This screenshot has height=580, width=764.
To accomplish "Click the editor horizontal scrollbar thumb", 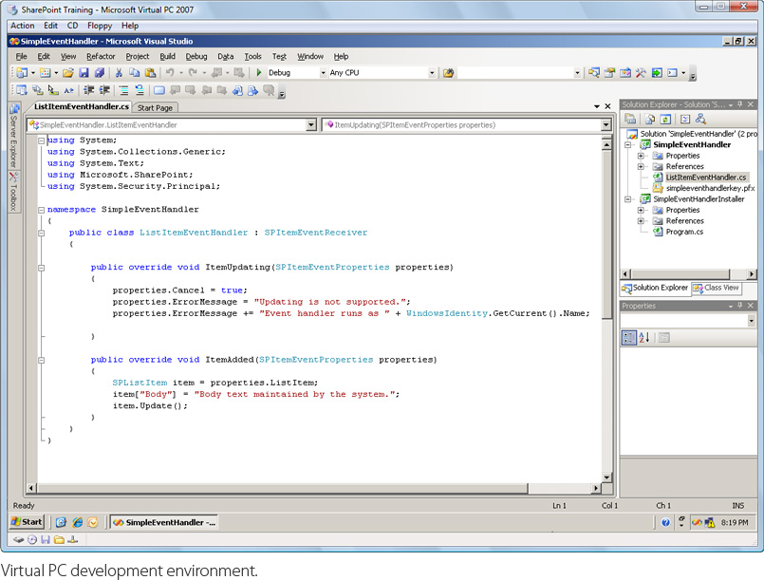I will 283,488.
